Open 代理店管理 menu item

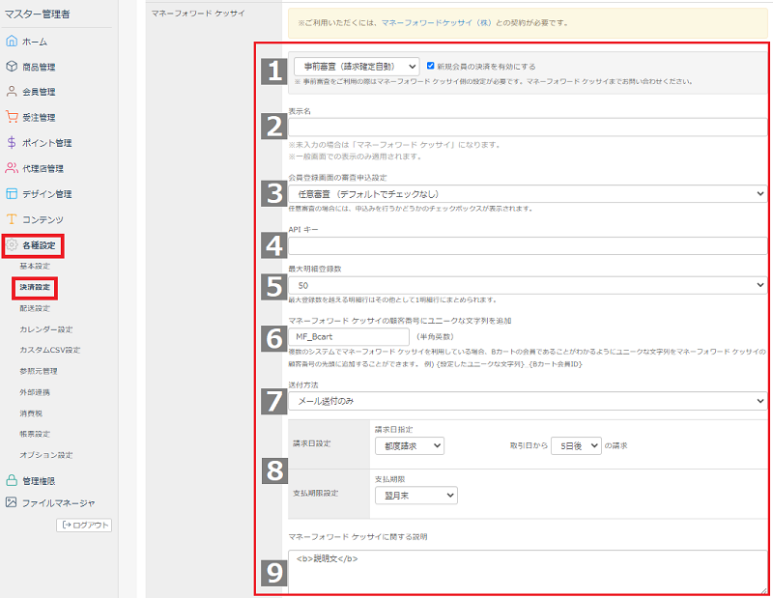(43, 169)
